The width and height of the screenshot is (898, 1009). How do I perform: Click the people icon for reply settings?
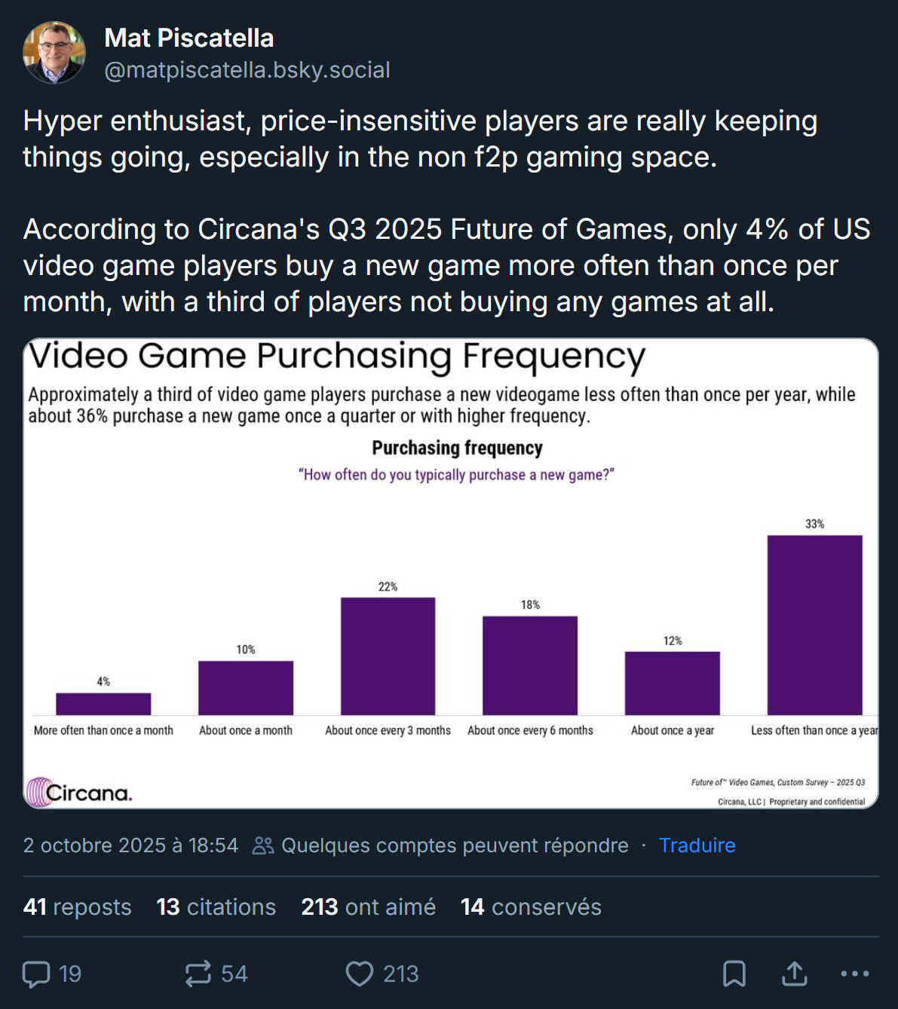[262, 845]
